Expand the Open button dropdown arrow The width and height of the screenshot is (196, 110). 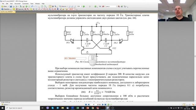9,6
